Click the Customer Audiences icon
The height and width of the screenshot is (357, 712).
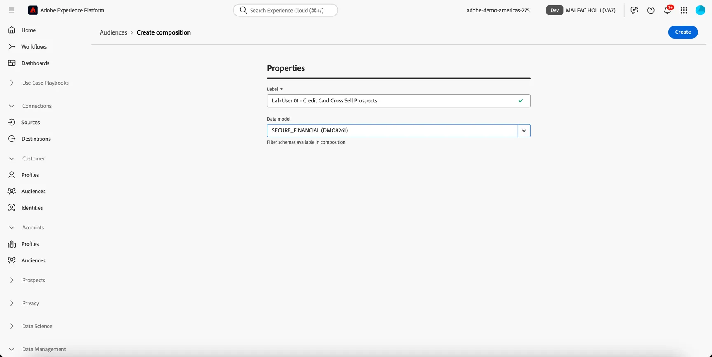click(12, 191)
